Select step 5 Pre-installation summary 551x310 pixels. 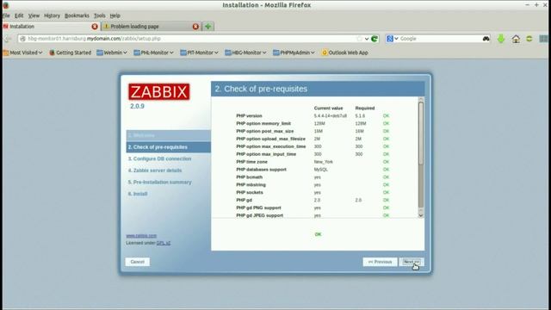(x=160, y=182)
